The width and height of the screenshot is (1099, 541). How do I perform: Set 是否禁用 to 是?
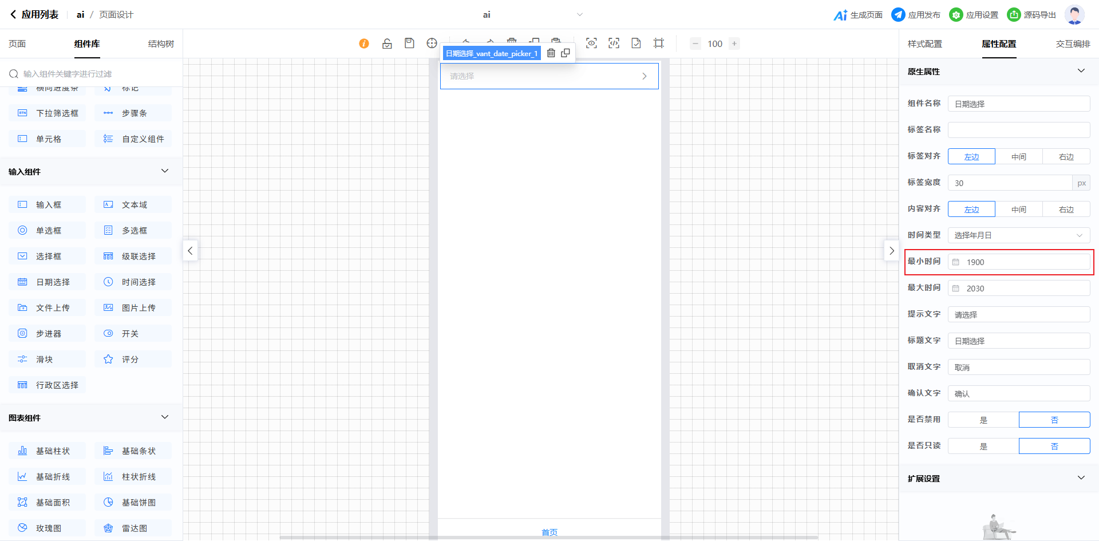983,420
